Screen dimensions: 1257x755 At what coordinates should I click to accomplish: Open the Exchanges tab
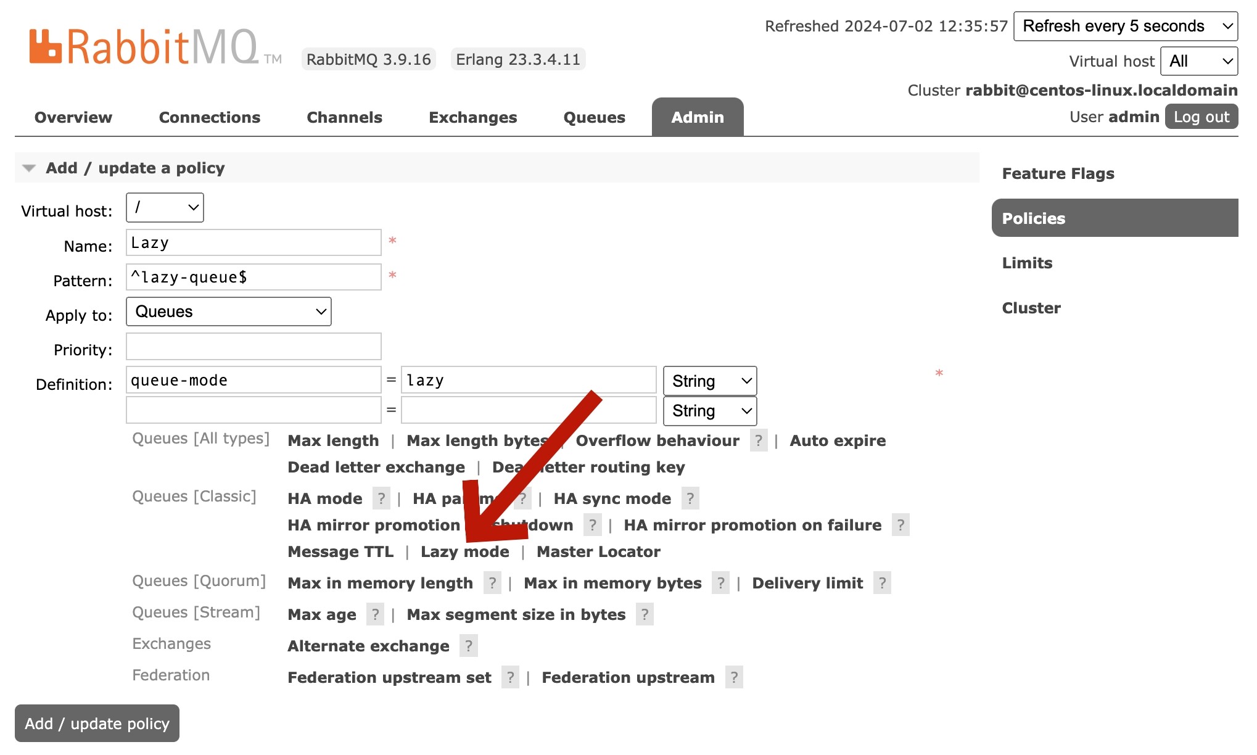pos(472,117)
